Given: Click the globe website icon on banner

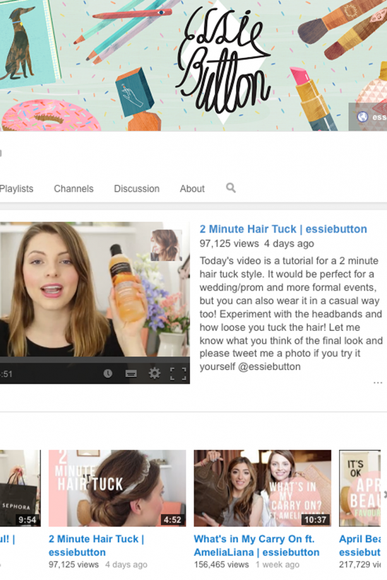Looking at the screenshot, I should coord(362,117).
